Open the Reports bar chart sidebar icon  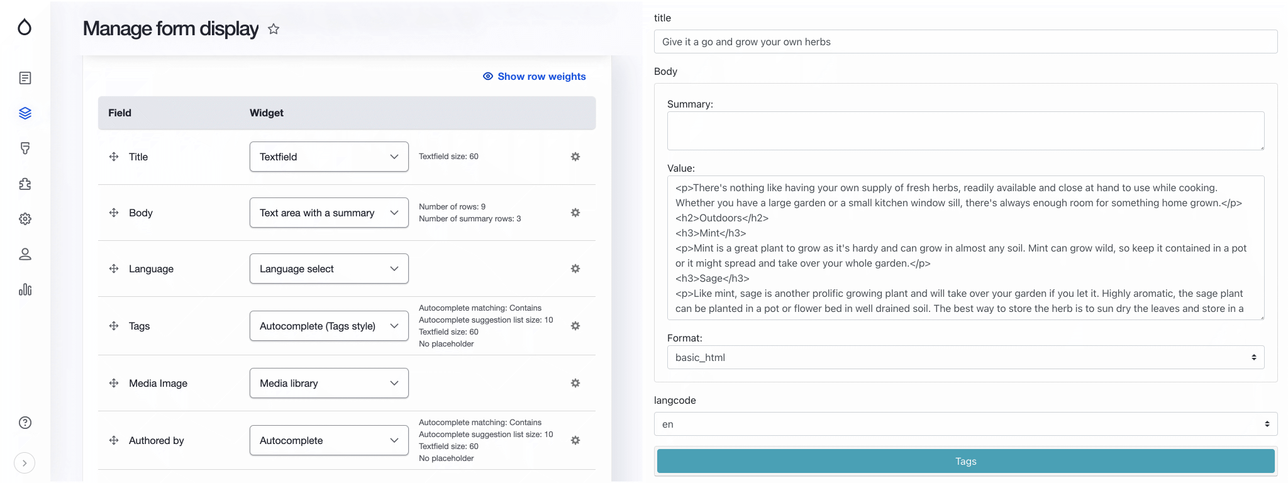coord(25,289)
